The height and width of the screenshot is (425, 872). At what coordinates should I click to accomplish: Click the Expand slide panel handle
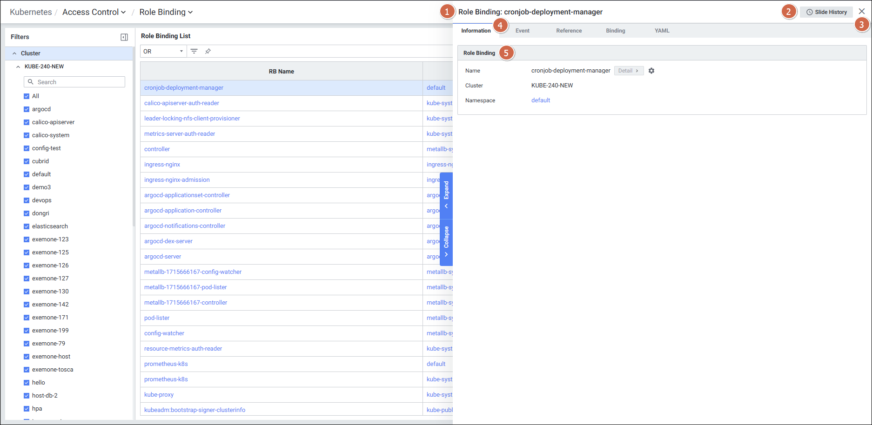click(x=446, y=195)
